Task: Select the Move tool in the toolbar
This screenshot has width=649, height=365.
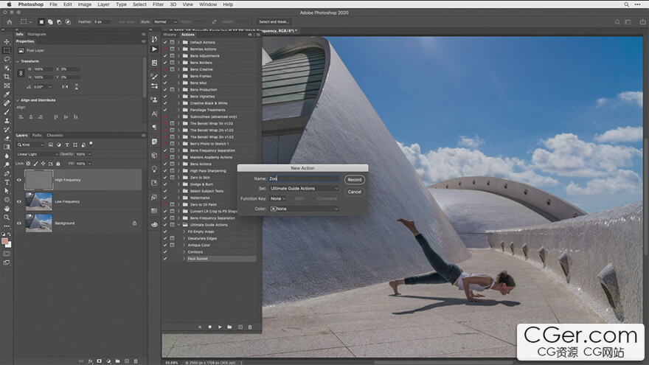Action: click(7, 42)
